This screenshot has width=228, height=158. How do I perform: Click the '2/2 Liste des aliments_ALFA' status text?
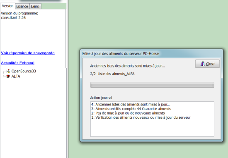coord(112,74)
